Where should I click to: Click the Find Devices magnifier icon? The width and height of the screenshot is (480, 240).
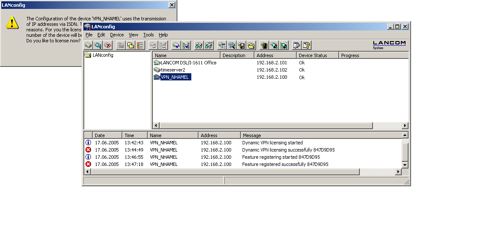(x=98, y=45)
